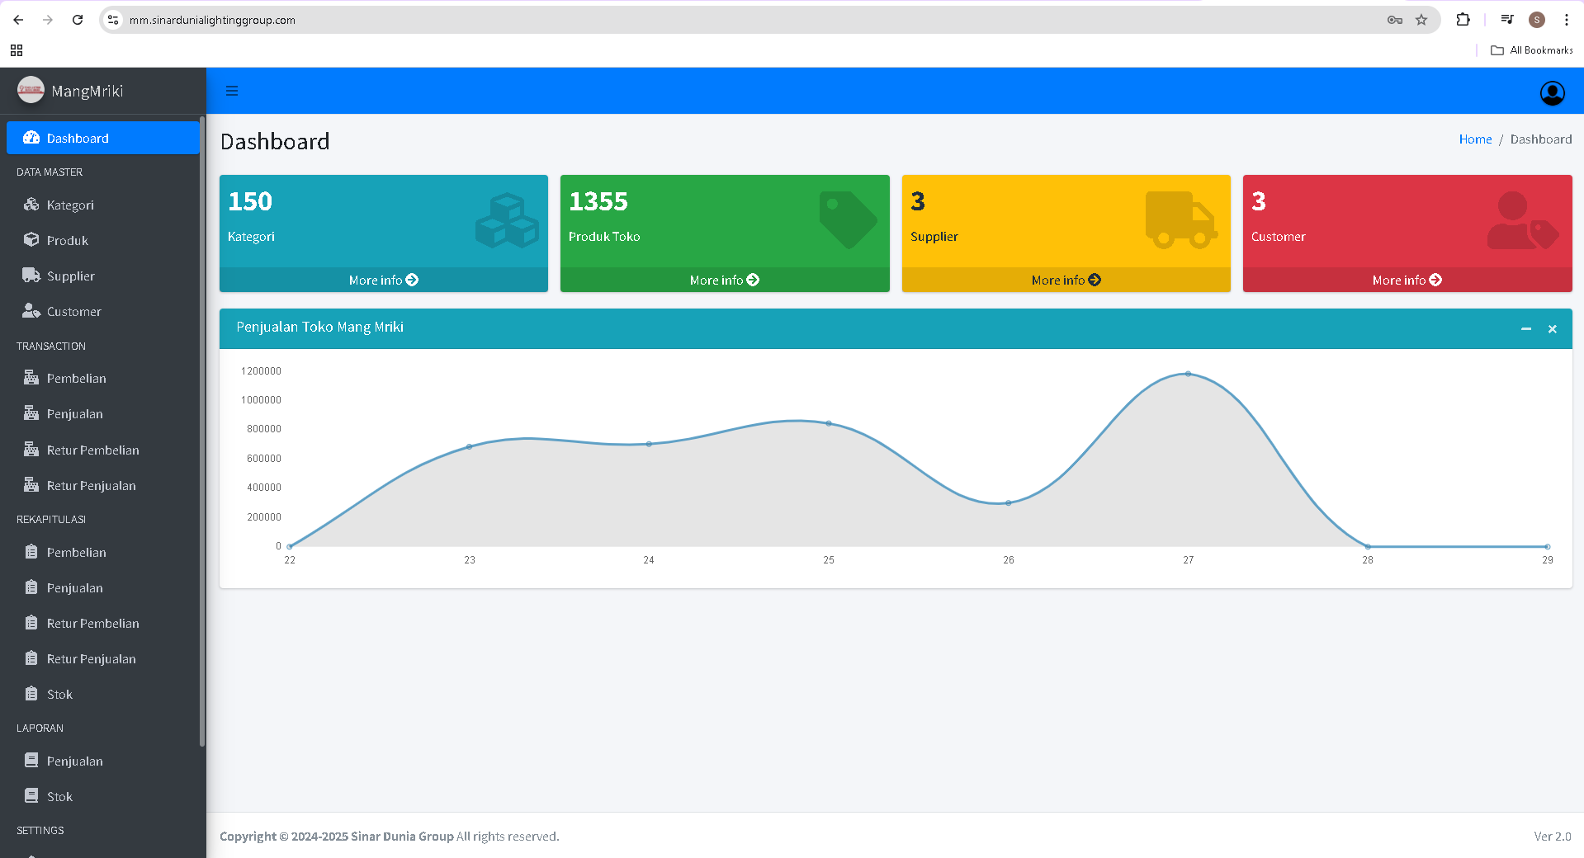Click the truck icon on Supplier card
This screenshot has height=858, width=1584.
click(1180, 219)
